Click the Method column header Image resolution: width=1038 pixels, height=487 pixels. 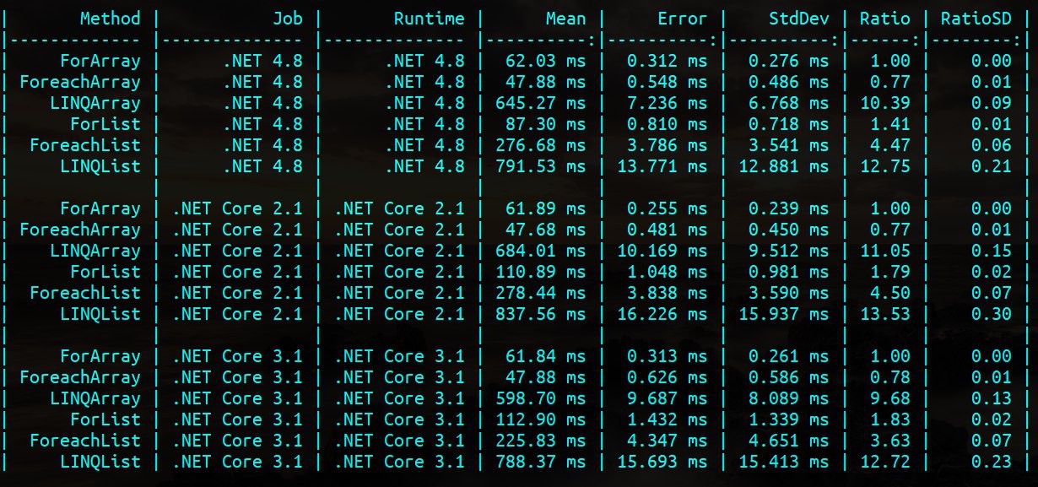point(111,19)
